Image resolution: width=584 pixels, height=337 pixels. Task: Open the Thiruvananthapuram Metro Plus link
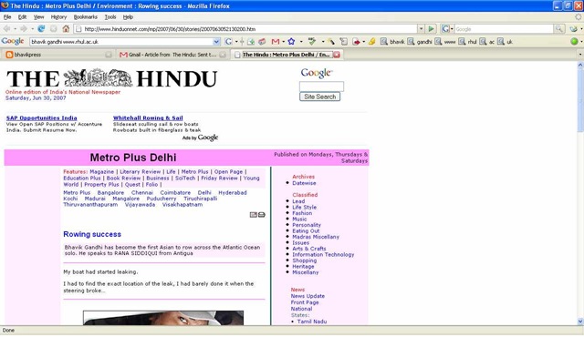[x=90, y=204]
